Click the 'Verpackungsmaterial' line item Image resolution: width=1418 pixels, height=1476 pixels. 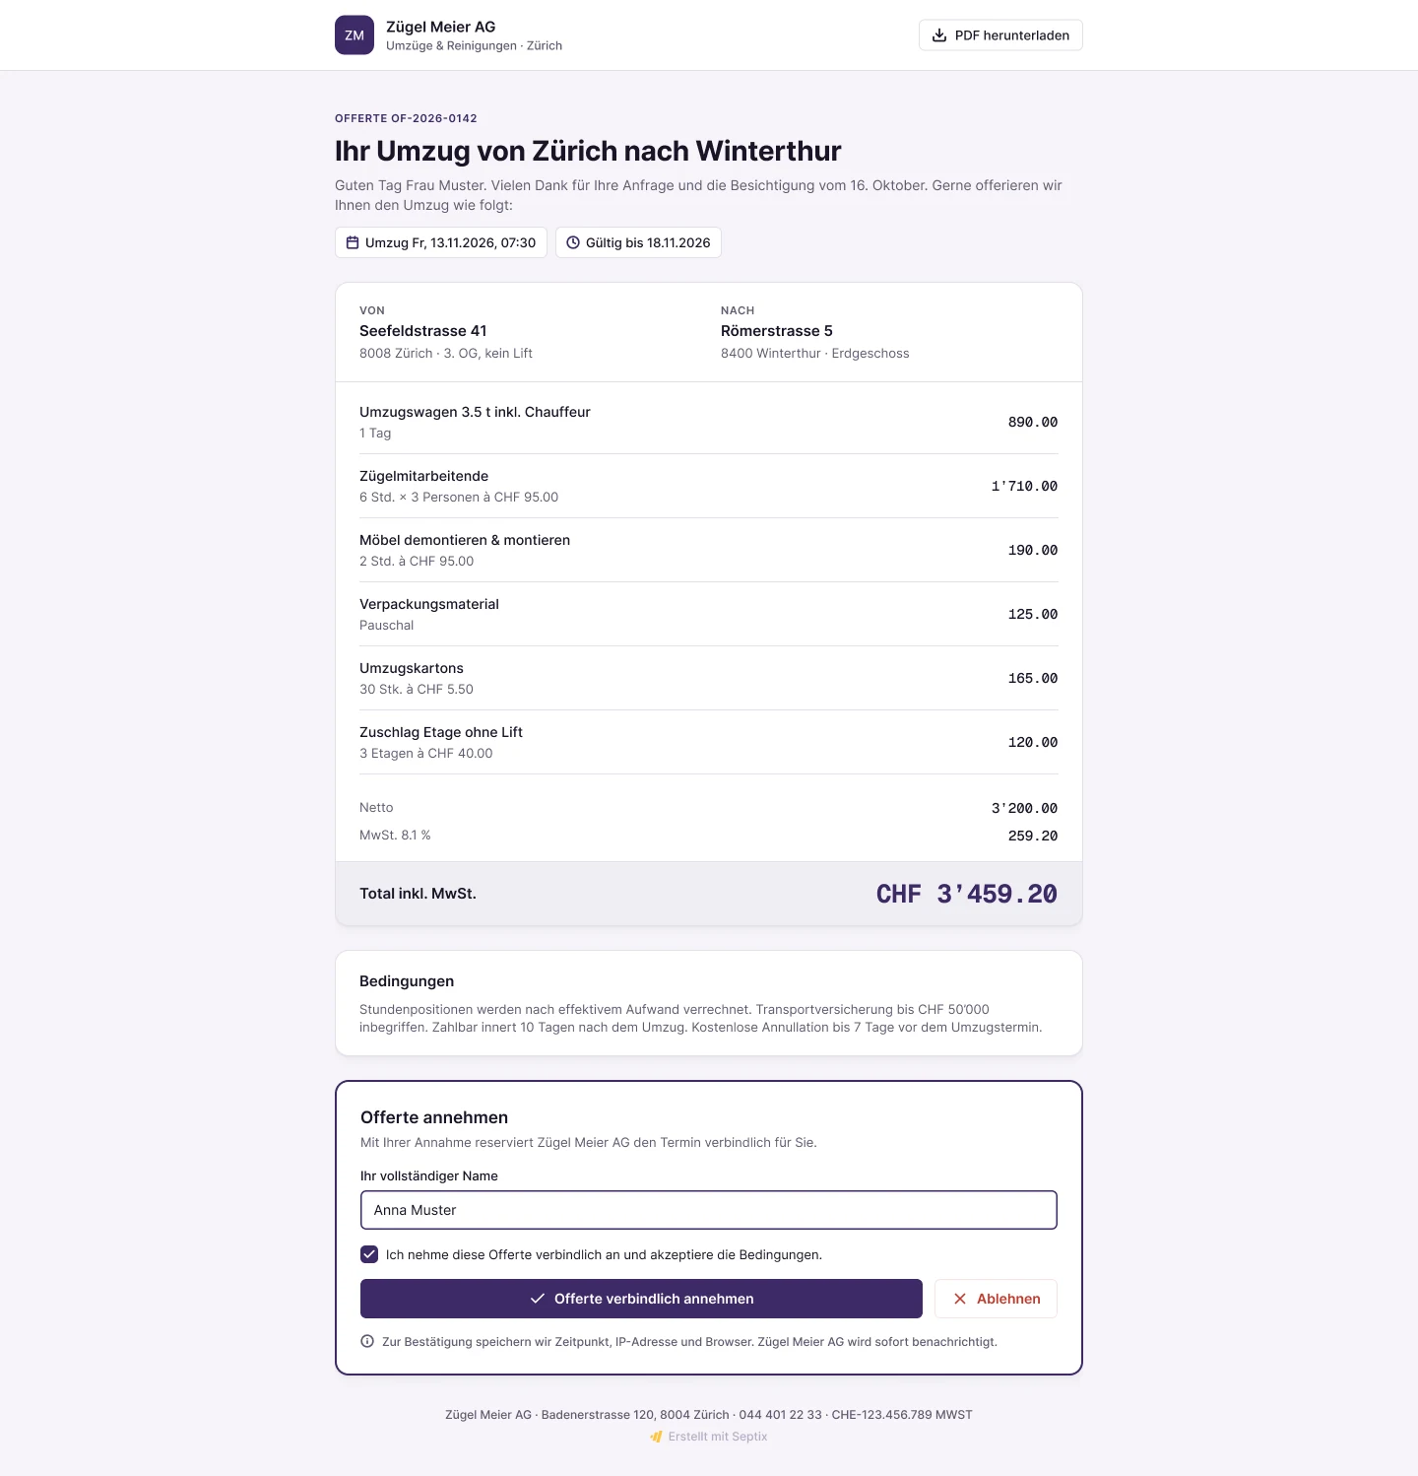(429, 604)
